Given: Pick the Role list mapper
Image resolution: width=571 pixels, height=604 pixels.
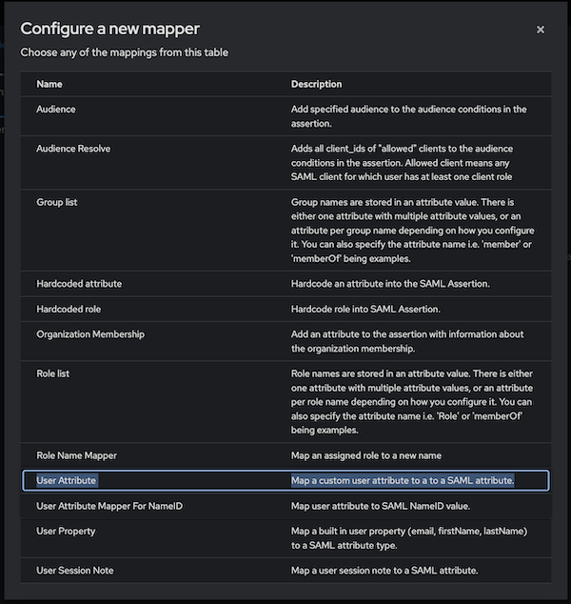Looking at the screenshot, I should pyautogui.click(x=53, y=374).
